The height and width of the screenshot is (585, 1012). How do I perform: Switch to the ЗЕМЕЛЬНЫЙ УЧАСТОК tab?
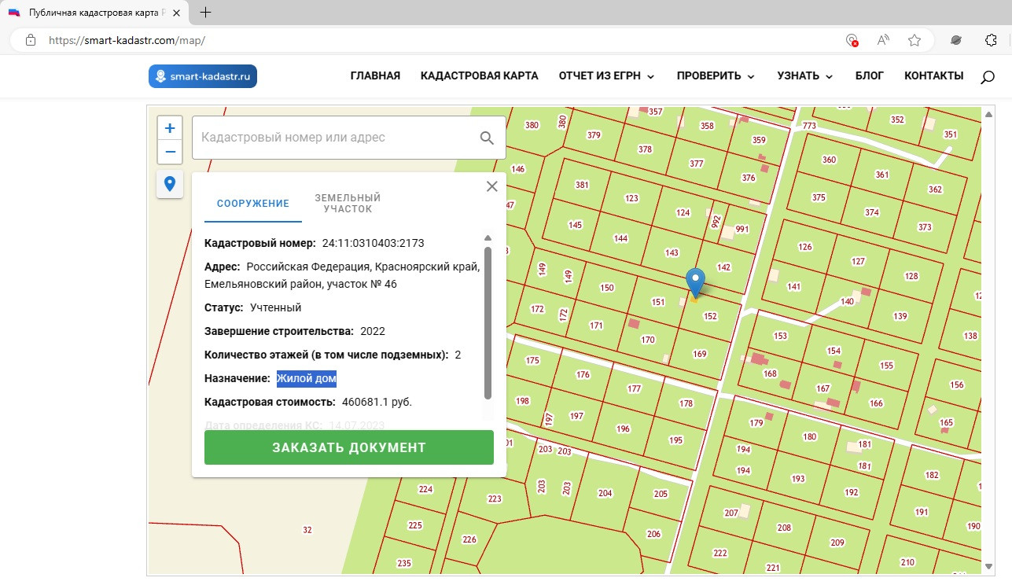348,204
